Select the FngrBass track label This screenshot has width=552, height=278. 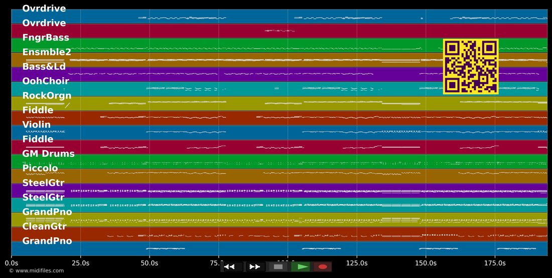[46, 38]
